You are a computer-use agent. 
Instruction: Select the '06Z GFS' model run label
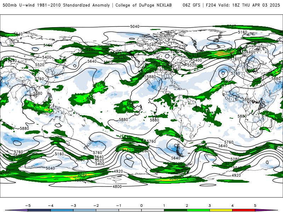tap(191, 5)
